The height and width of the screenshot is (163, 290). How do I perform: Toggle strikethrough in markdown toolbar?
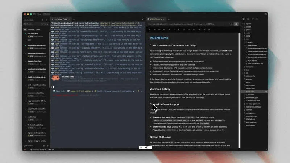tap(178, 30)
